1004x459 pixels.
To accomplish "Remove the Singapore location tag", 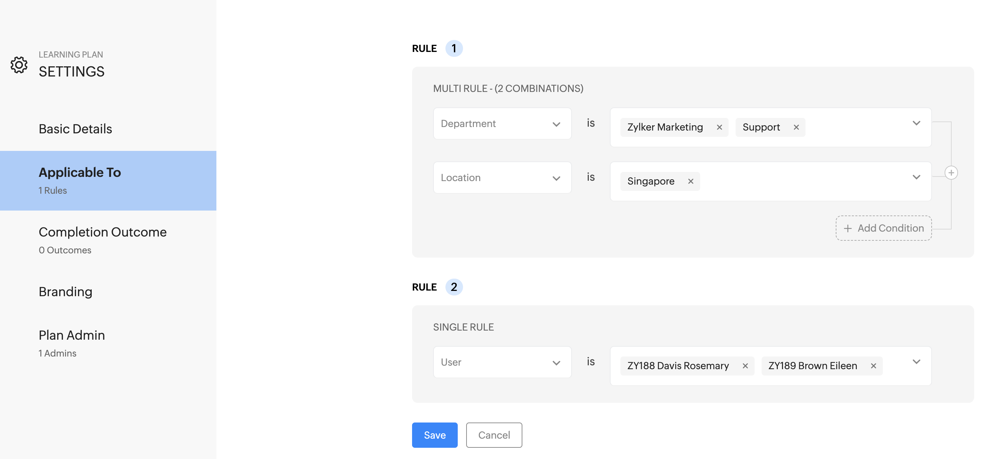I will (690, 181).
